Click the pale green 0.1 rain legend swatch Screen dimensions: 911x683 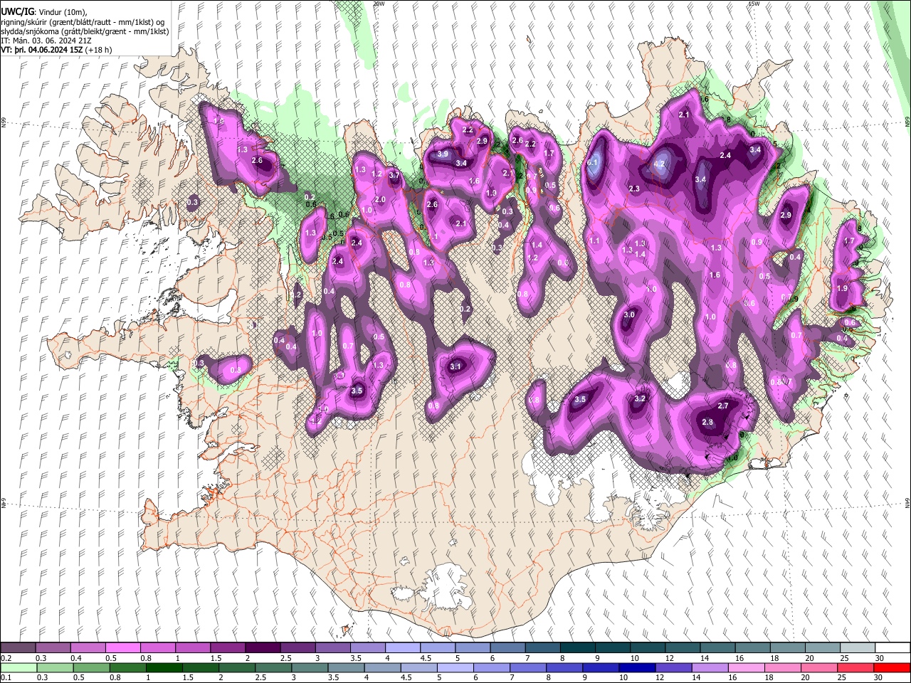18,667
